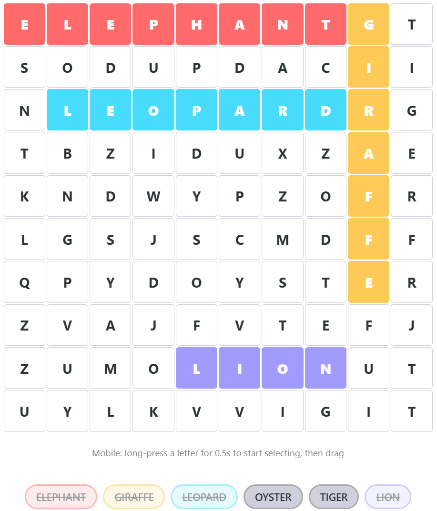
Task: Click the yellow E ending GIRAFFE
Action: point(368,282)
